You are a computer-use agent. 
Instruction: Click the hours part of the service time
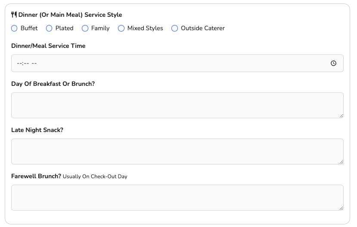(x=19, y=63)
